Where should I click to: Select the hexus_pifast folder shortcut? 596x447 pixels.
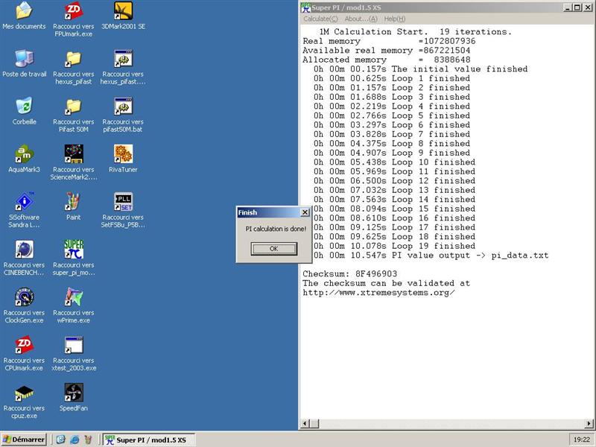click(x=73, y=59)
